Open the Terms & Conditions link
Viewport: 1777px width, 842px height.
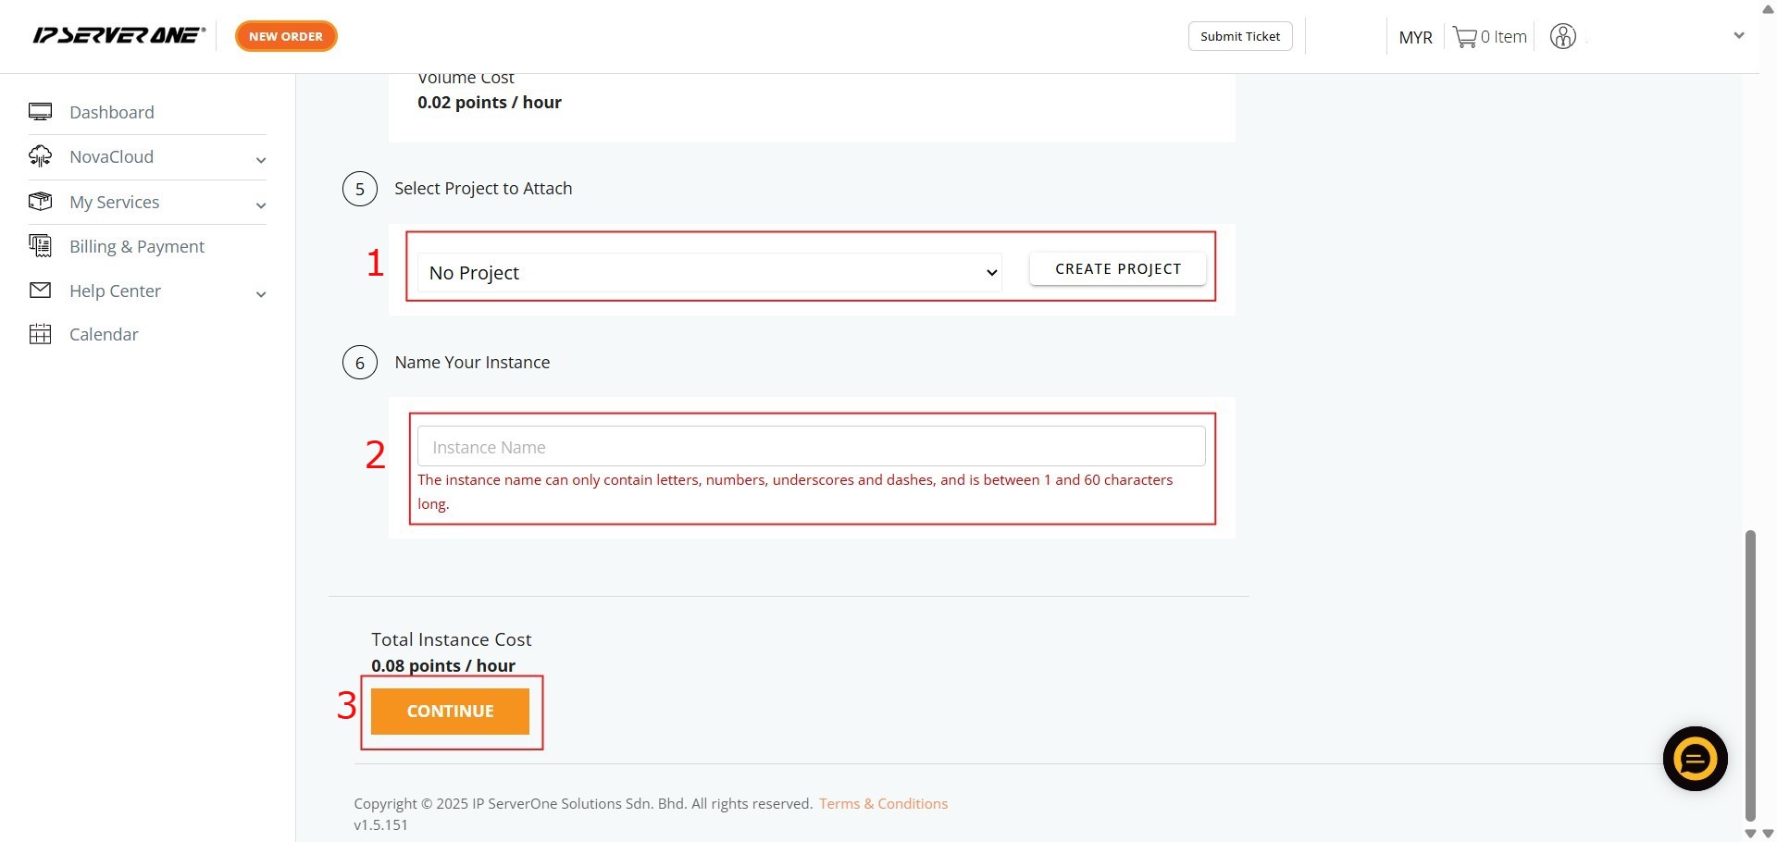click(x=883, y=803)
